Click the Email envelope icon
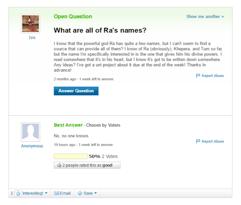Image resolution: width=241 pixels, height=205 pixels. pos(56,193)
